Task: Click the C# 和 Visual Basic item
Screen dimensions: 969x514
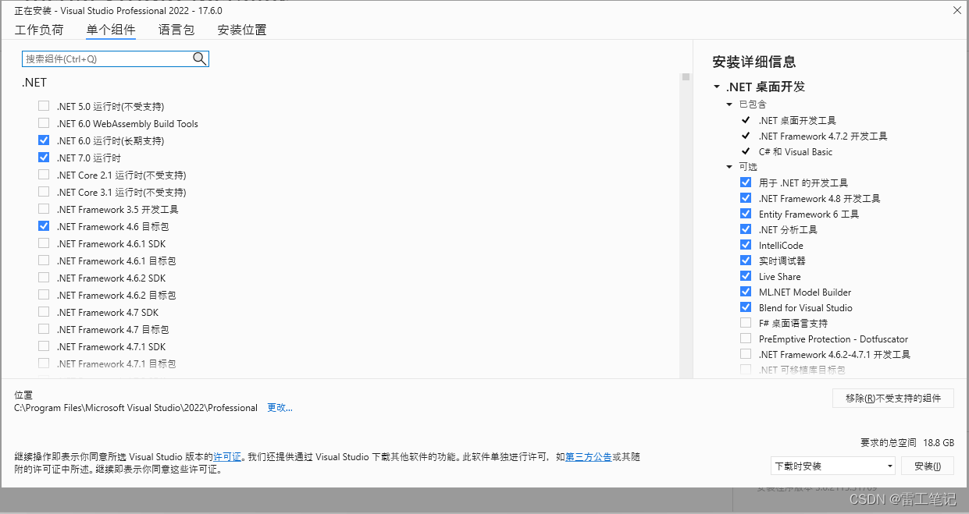Action: [796, 151]
